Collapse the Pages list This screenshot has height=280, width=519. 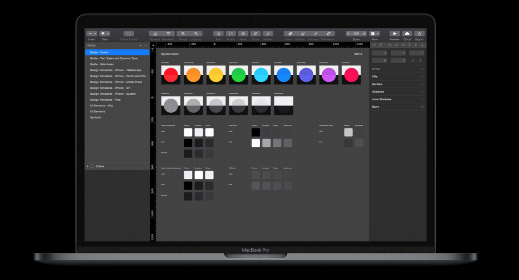(146, 46)
